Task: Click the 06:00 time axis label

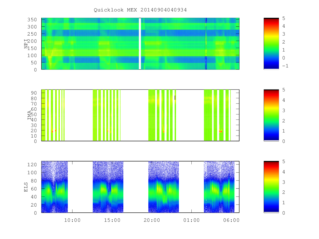Action: click(x=231, y=220)
